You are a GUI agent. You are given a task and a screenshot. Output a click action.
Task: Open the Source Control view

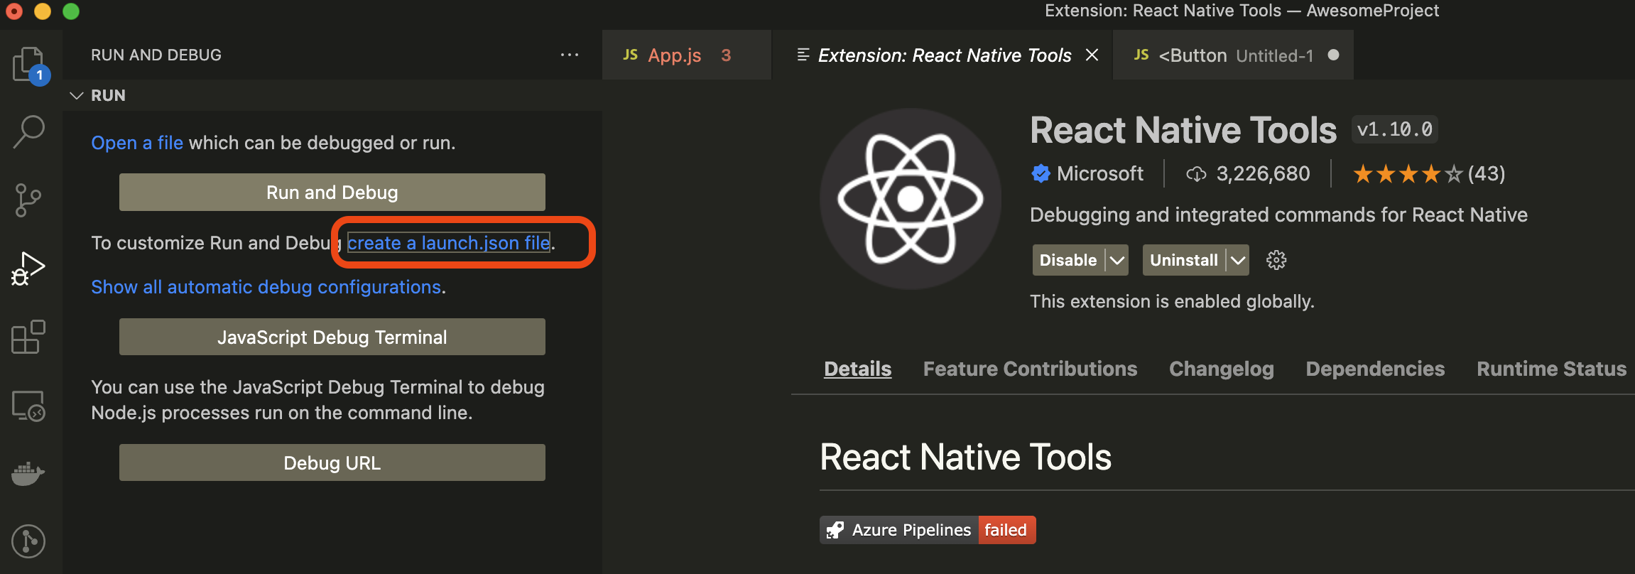click(x=28, y=200)
